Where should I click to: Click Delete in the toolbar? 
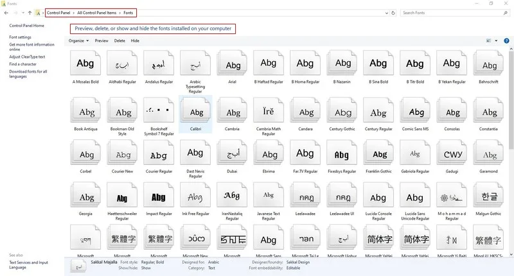coord(120,40)
